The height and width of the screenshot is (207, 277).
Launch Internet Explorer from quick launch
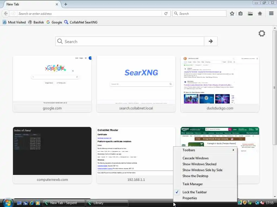tap(32, 203)
